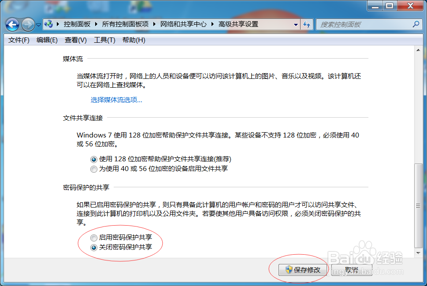
Task: Open the 帮助(H) menu
Action: point(134,40)
